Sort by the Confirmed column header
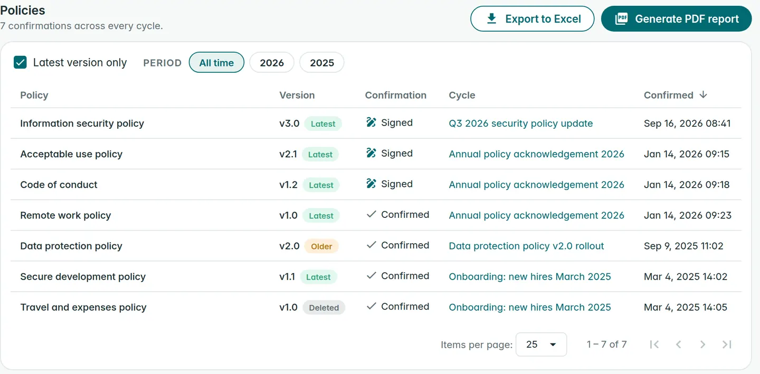760x374 pixels. pos(669,95)
